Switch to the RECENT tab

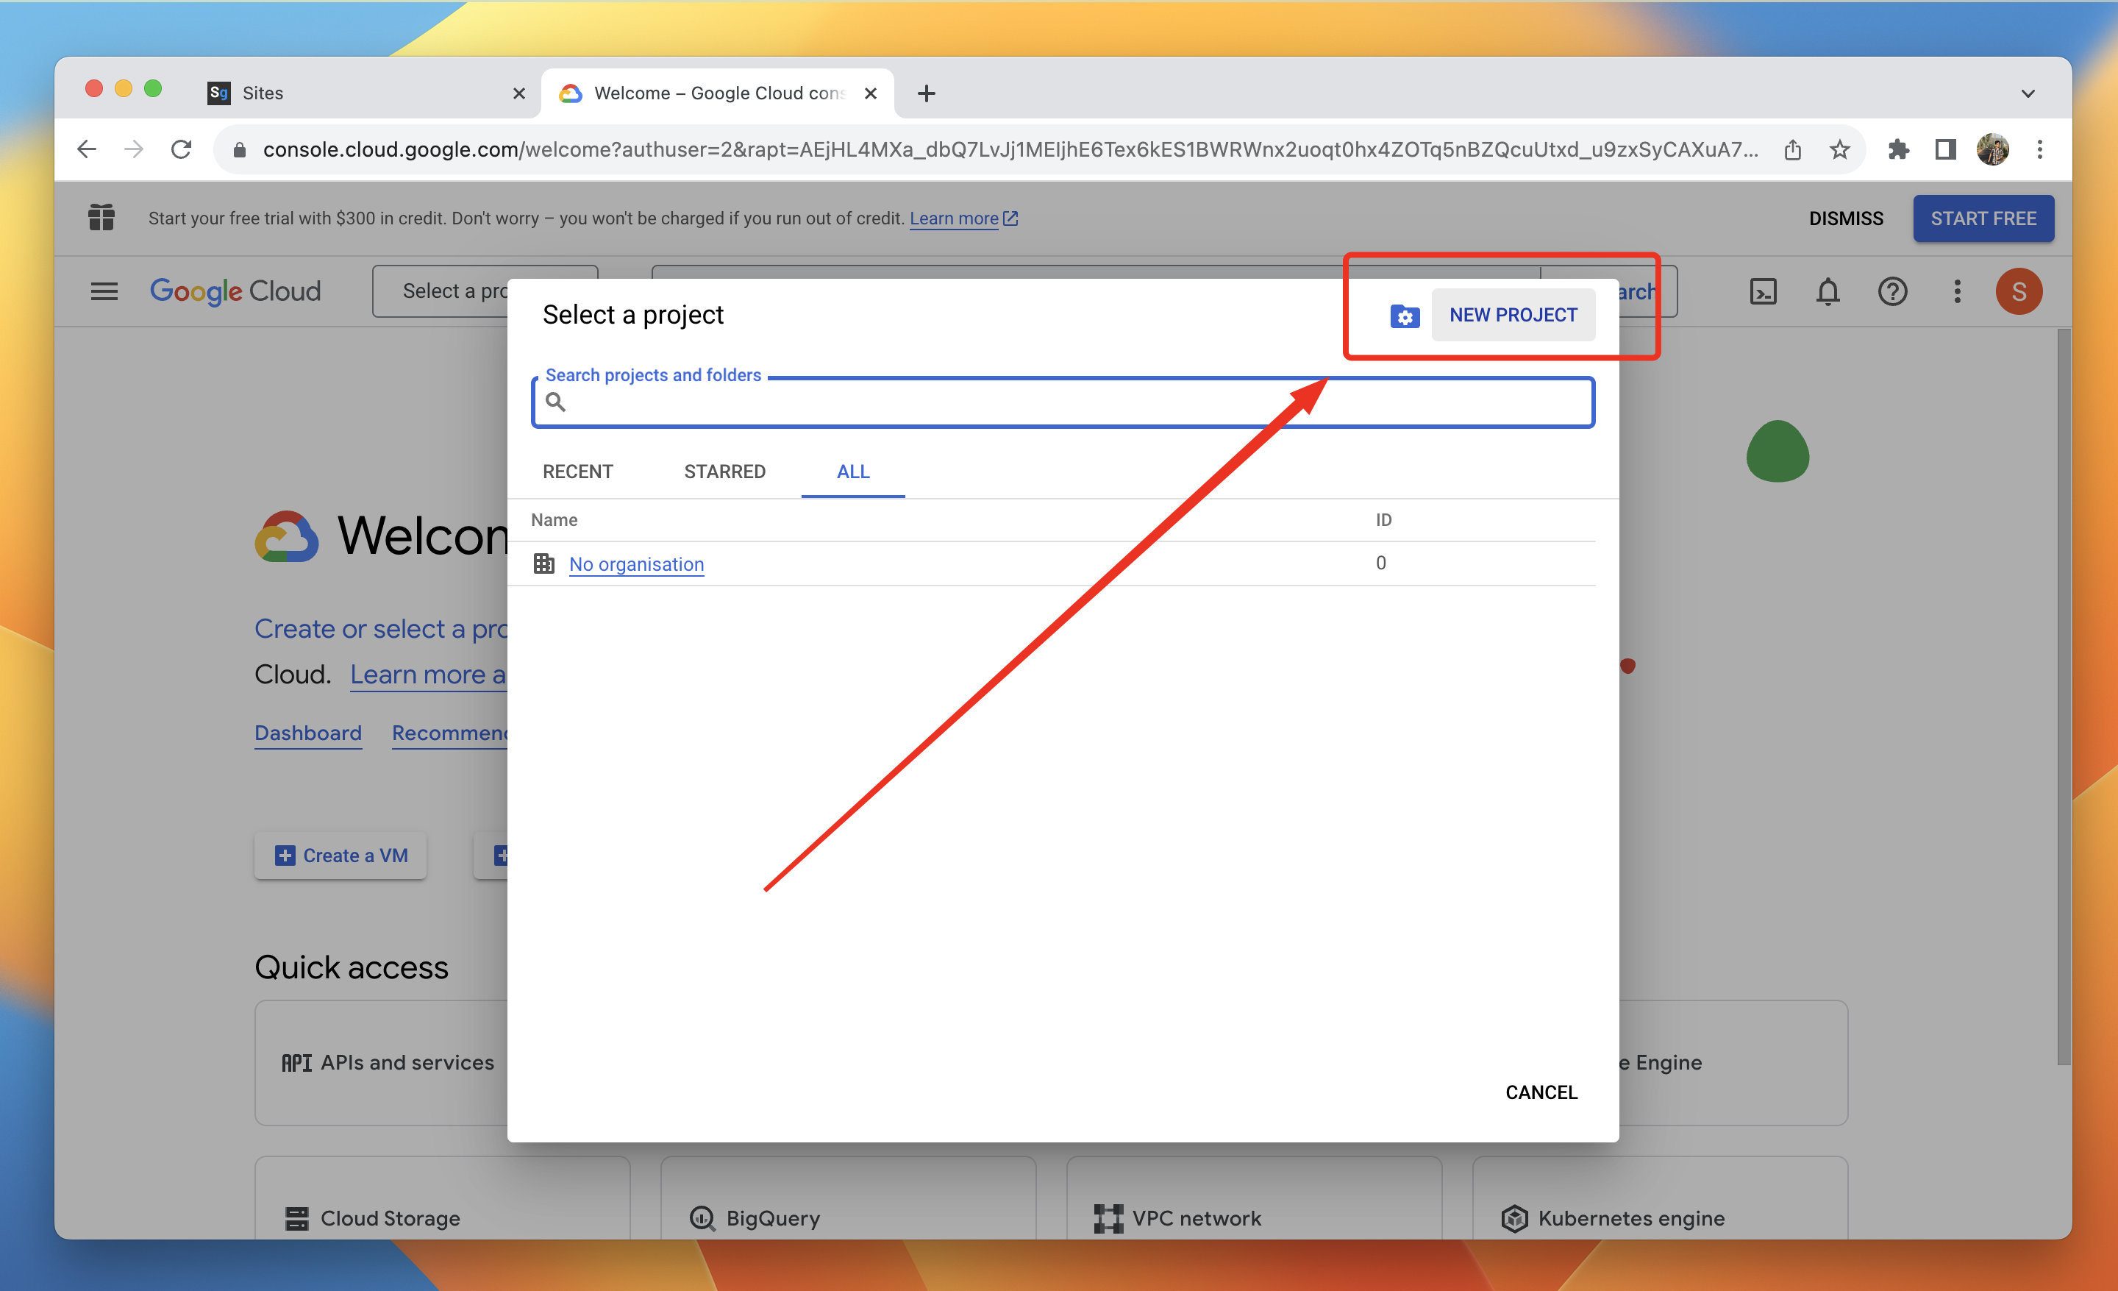point(577,471)
